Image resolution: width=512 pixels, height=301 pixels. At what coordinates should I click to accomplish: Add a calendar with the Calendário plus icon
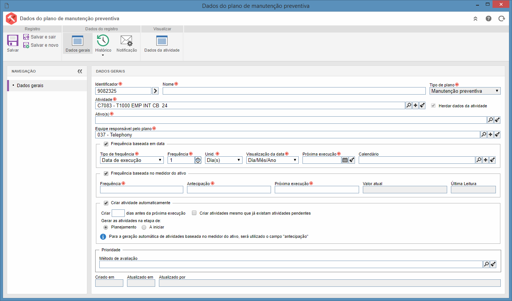click(x=485, y=160)
